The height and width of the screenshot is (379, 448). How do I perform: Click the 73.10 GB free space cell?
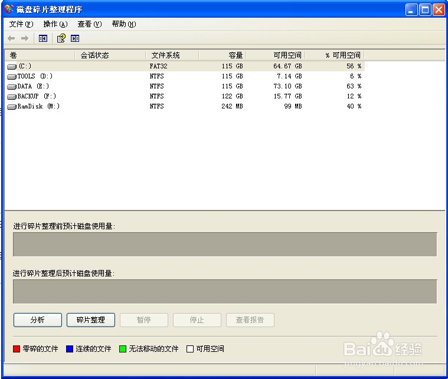[287, 86]
